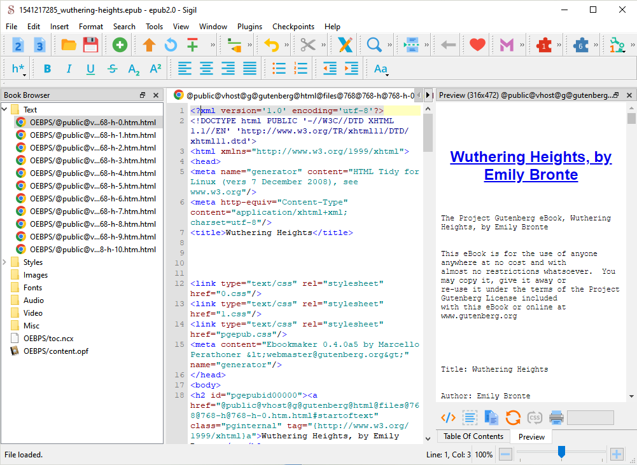Screen dimensions: 637x465
Task: Open Find and Replace magnifier icon
Action: 374,45
